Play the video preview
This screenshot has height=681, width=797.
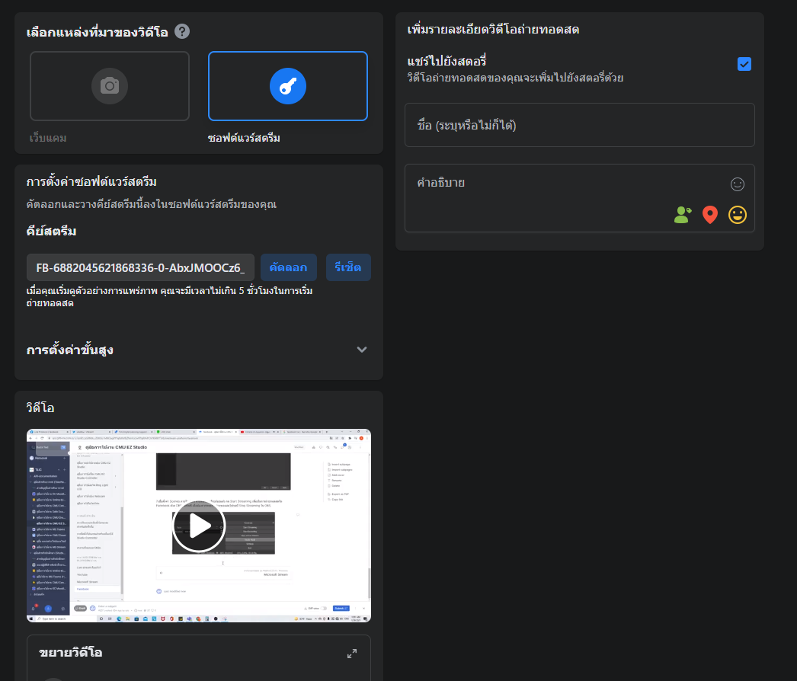(x=199, y=526)
